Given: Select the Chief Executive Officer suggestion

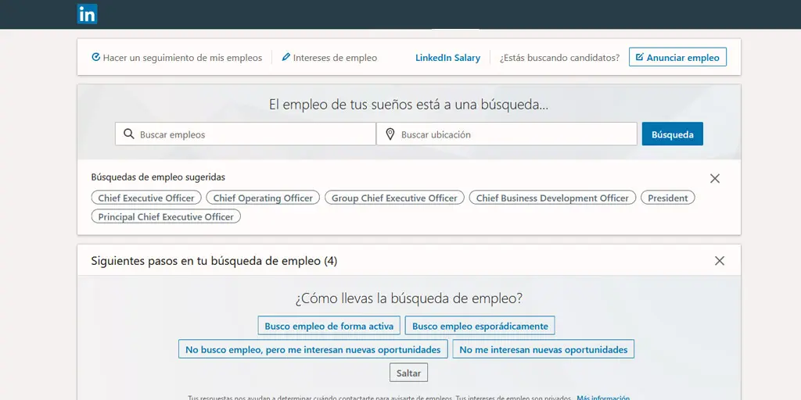Looking at the screenshot, I should pyautogui.click(x=146, y=198).
